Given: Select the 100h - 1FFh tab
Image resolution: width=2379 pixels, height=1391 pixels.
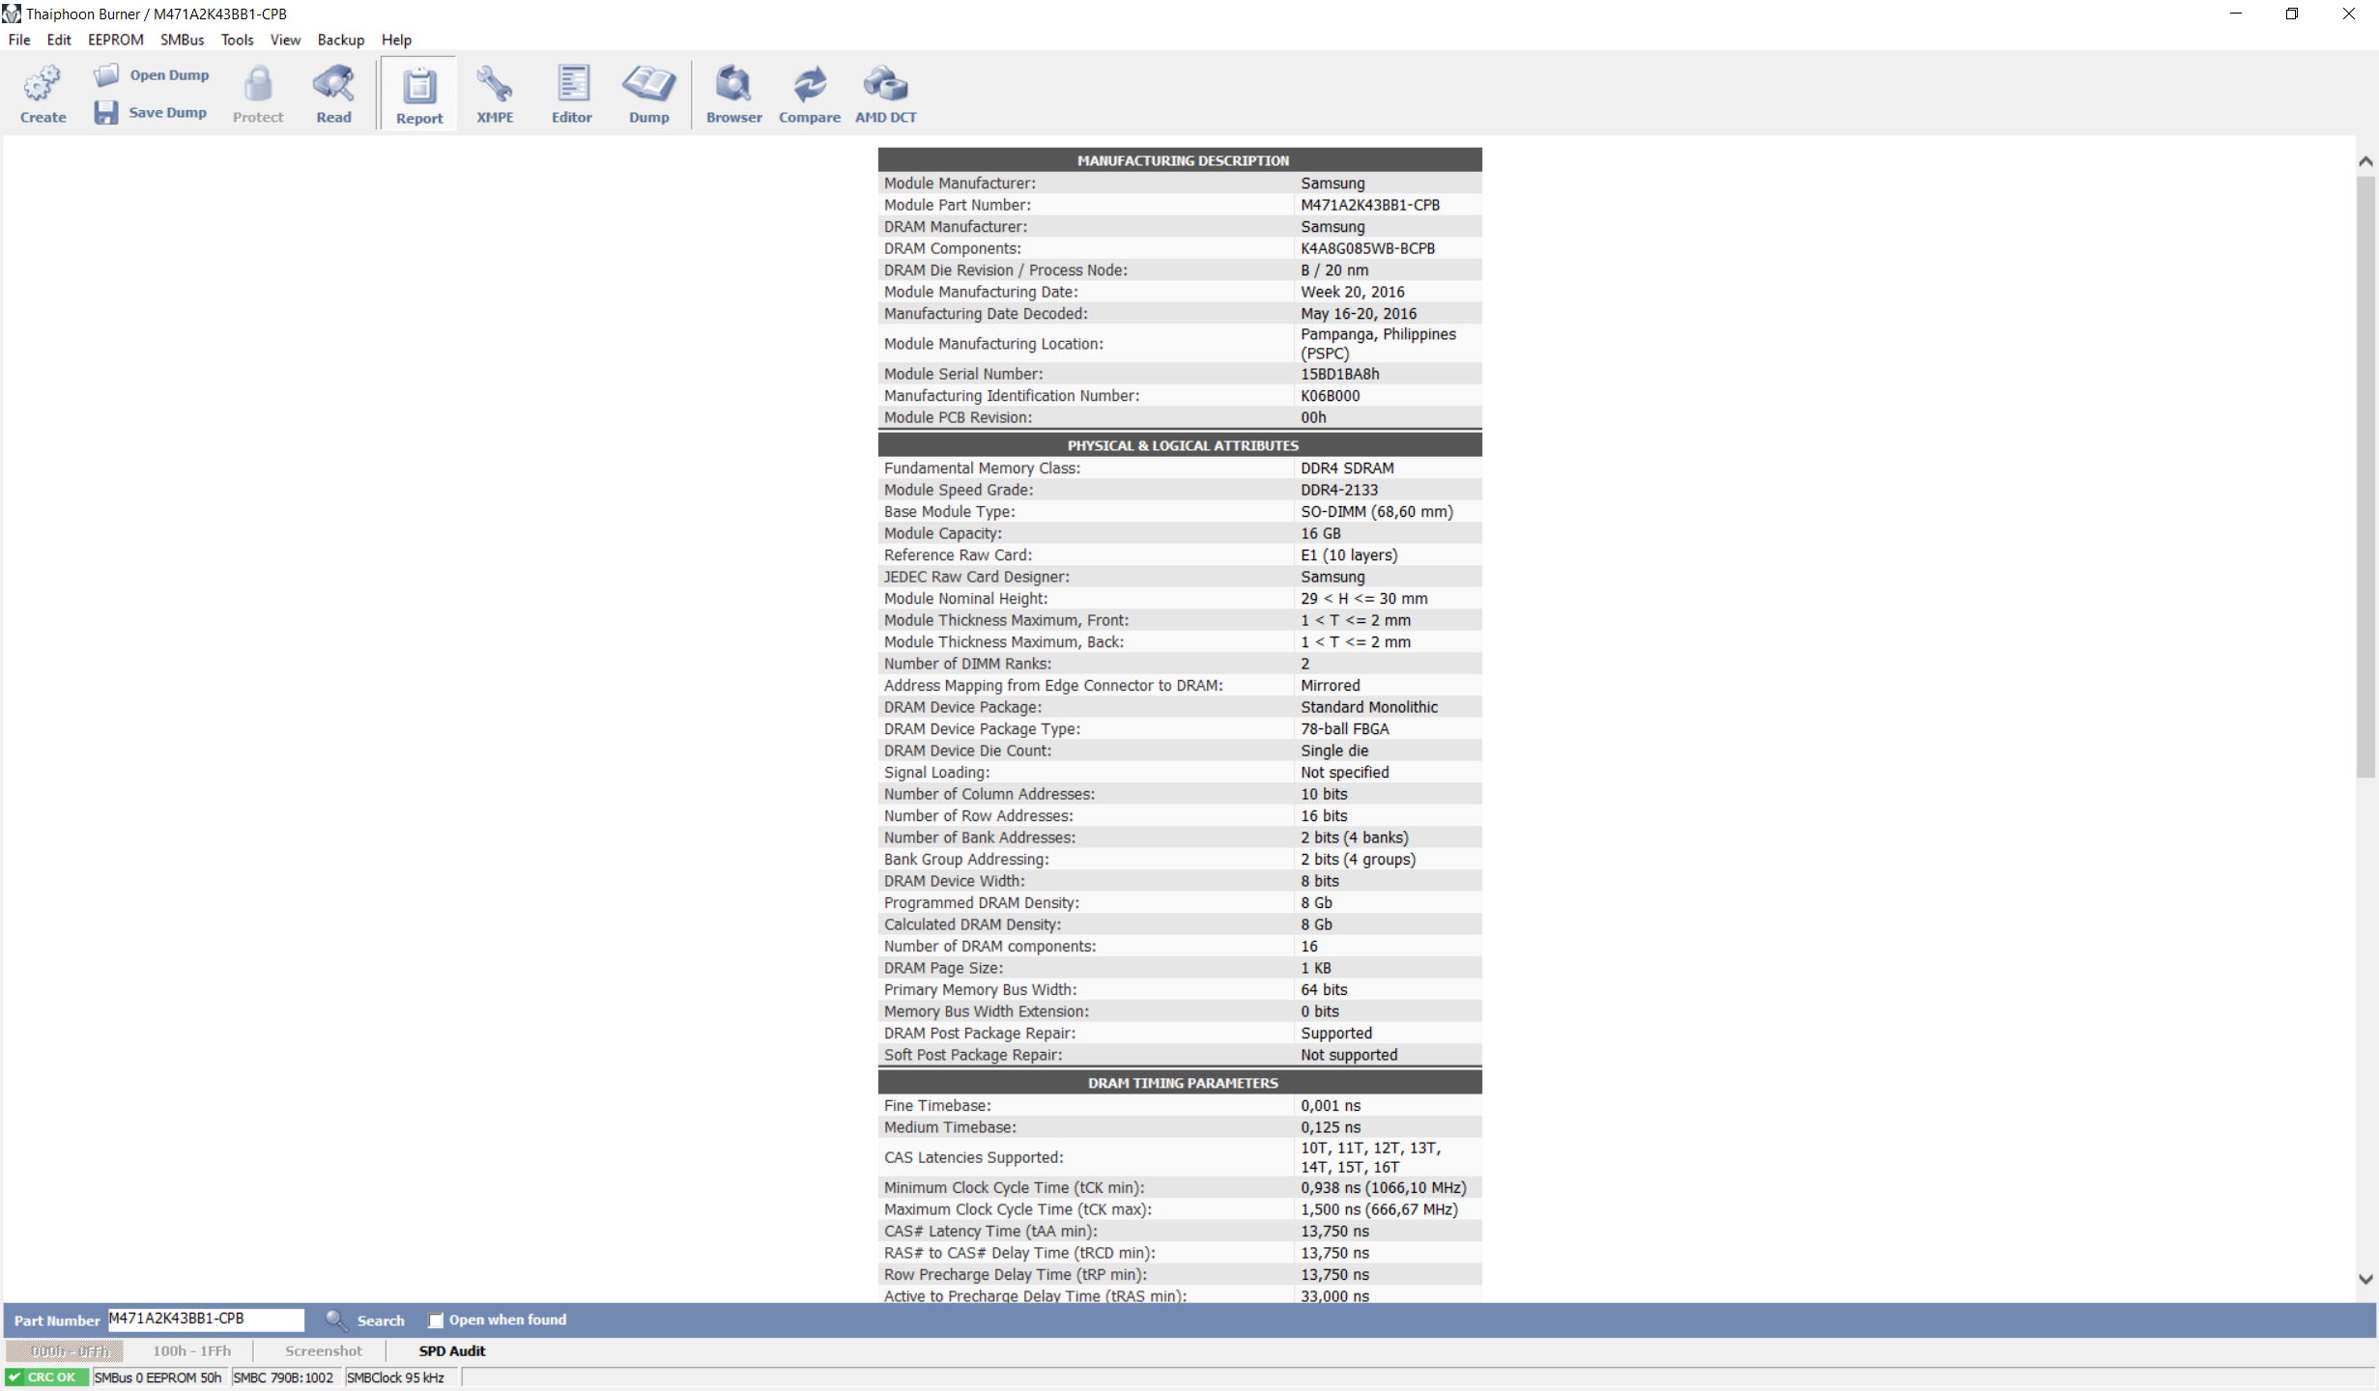Looking at the screenshot, I should (191, 1351).
